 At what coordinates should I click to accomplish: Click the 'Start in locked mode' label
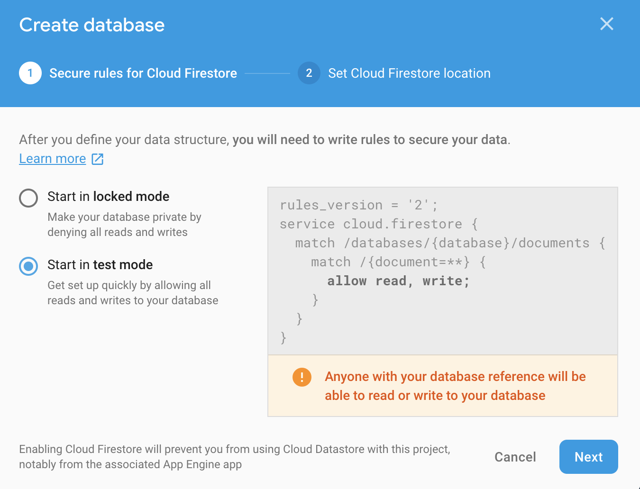click(108, 197)
